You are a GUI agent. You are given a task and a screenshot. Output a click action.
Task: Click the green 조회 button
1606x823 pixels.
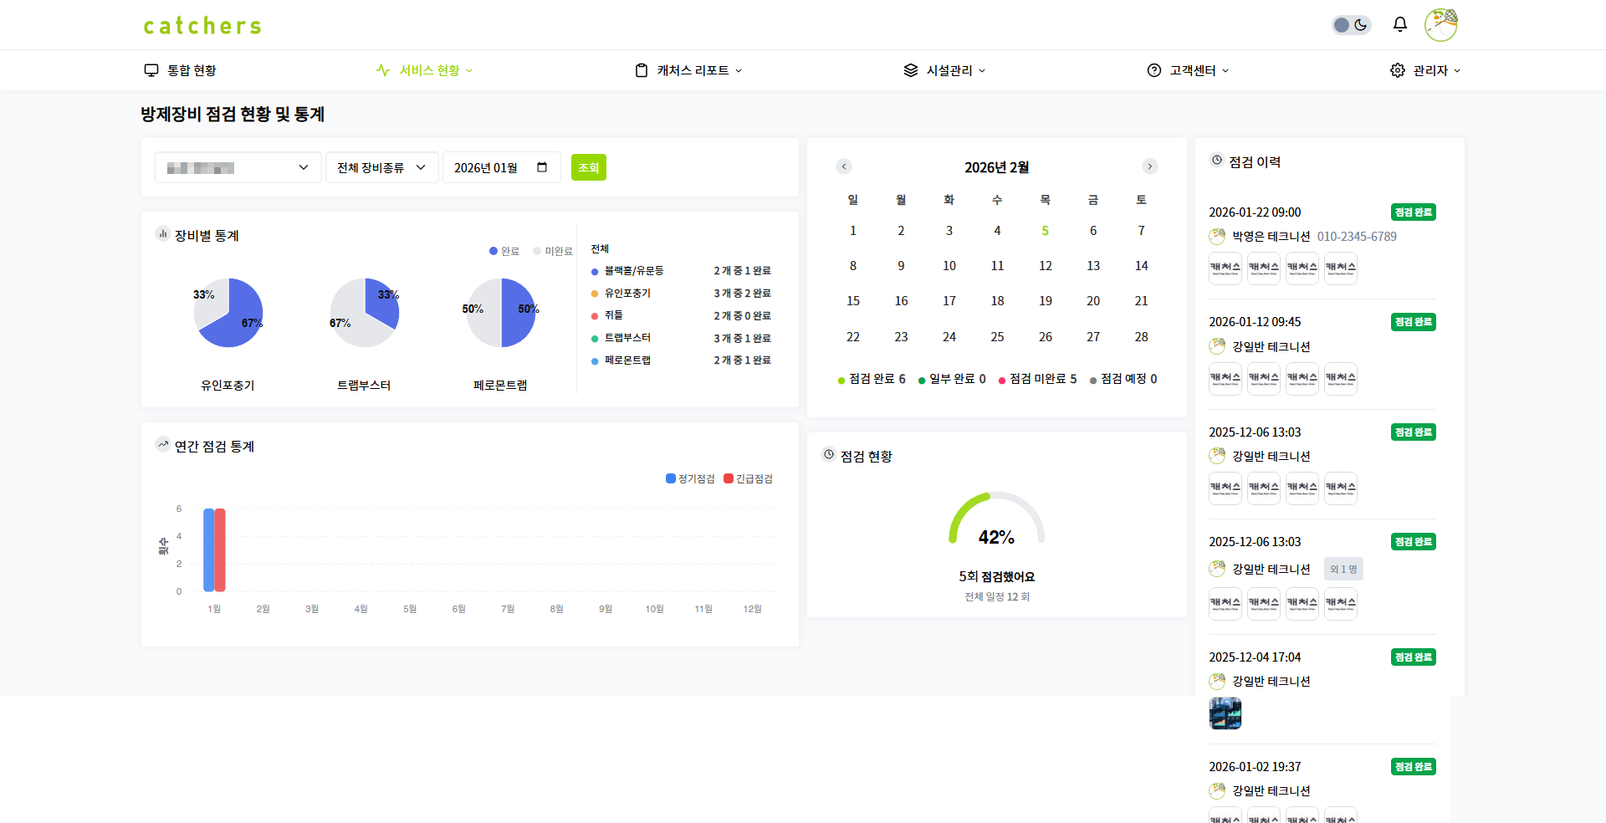(x=588, y=167)
